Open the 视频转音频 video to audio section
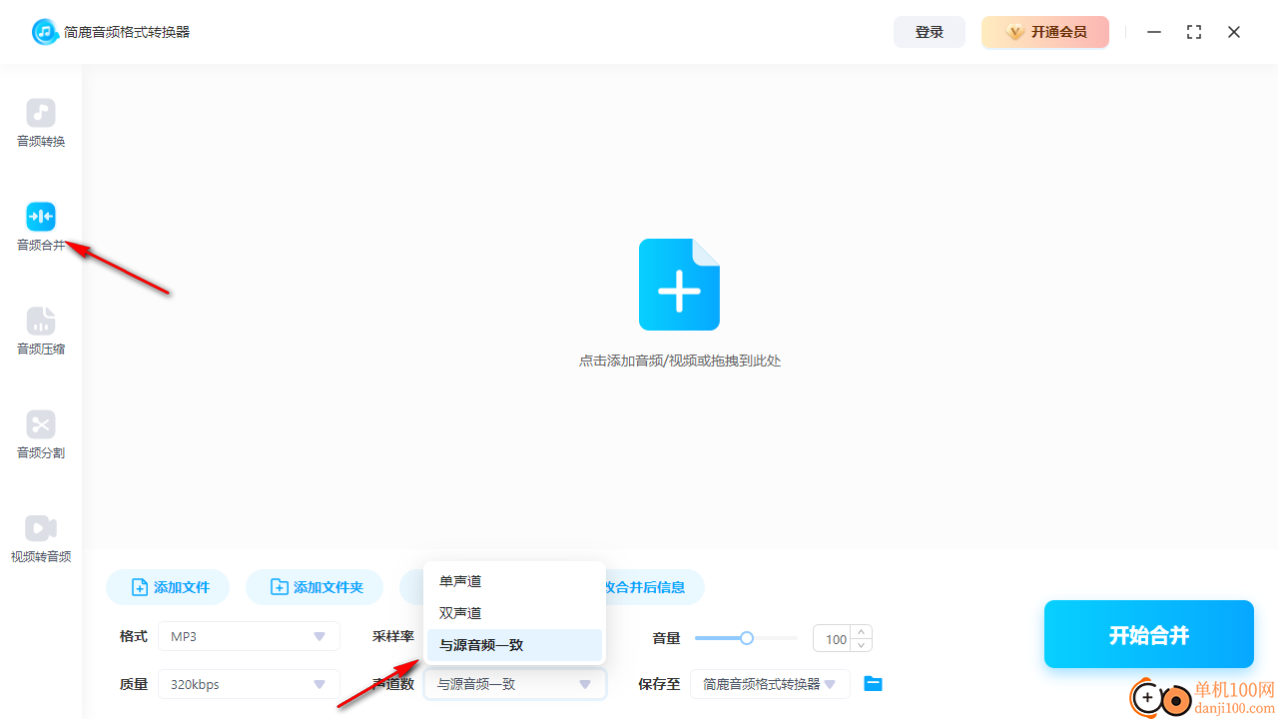Image resolution: width=1278 pixels, height=719 pixels. click(x=41, y=539)
